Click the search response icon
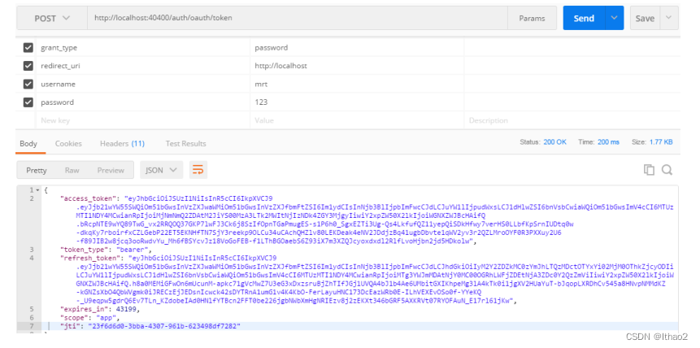This screenshot has height=348, width=700. pyautogui.click(x=667, y=170)
